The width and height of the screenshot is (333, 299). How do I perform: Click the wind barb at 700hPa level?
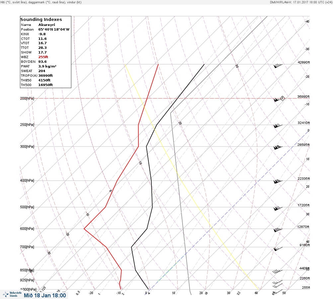pos(278,249)
